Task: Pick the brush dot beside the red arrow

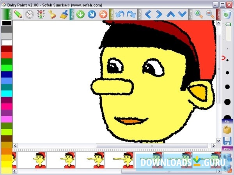Action: pos(227,60)
